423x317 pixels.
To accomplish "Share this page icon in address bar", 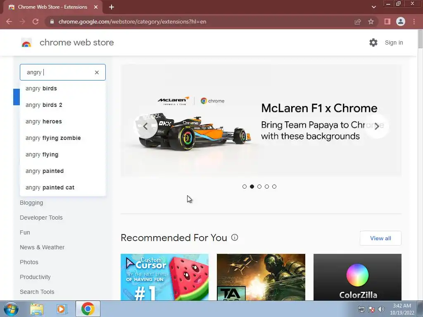I will (358, 21).
